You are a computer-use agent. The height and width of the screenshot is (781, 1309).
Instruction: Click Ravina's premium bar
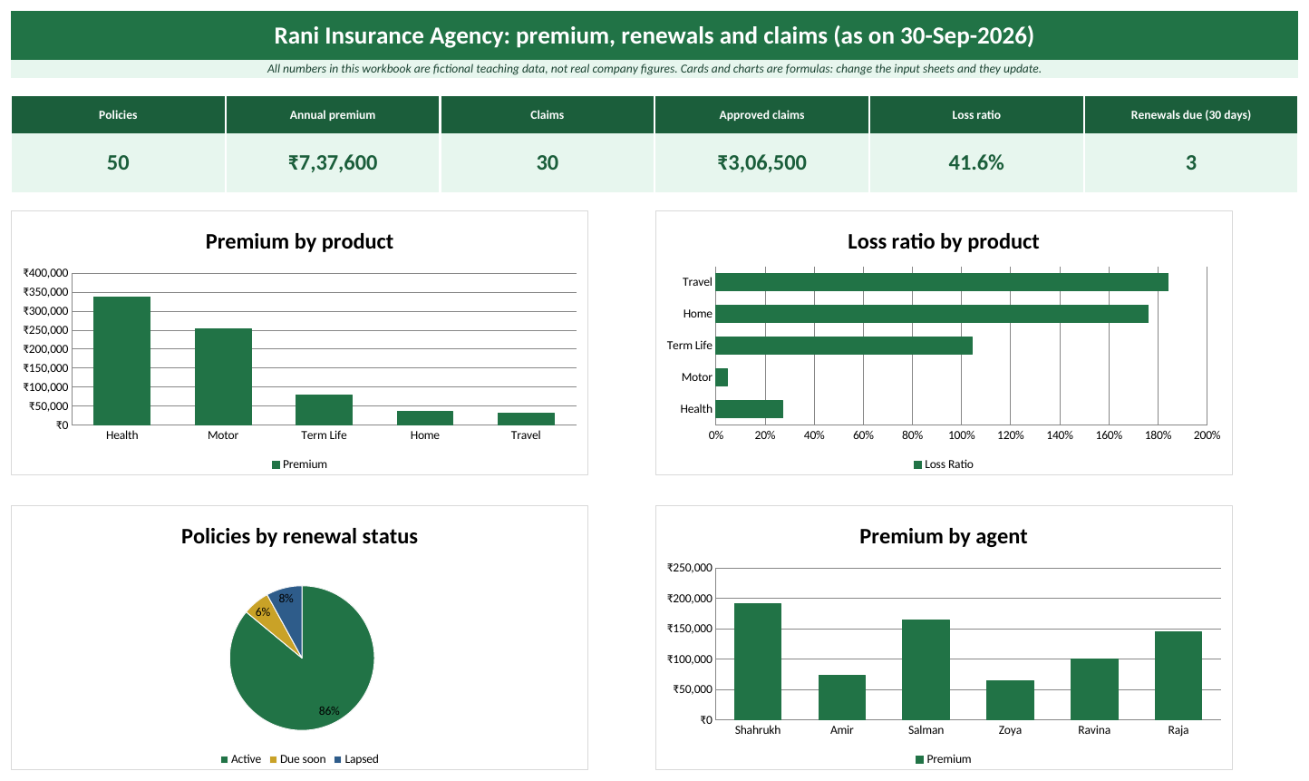[x=1094, y=689]
